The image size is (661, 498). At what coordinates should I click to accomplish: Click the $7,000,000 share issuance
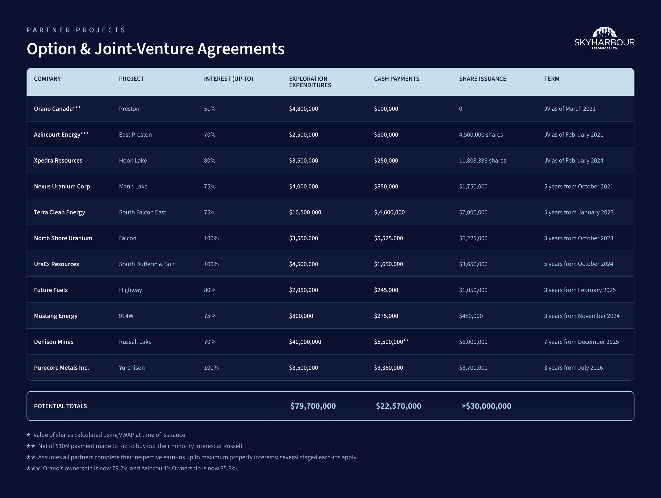[x=473, y=212]
